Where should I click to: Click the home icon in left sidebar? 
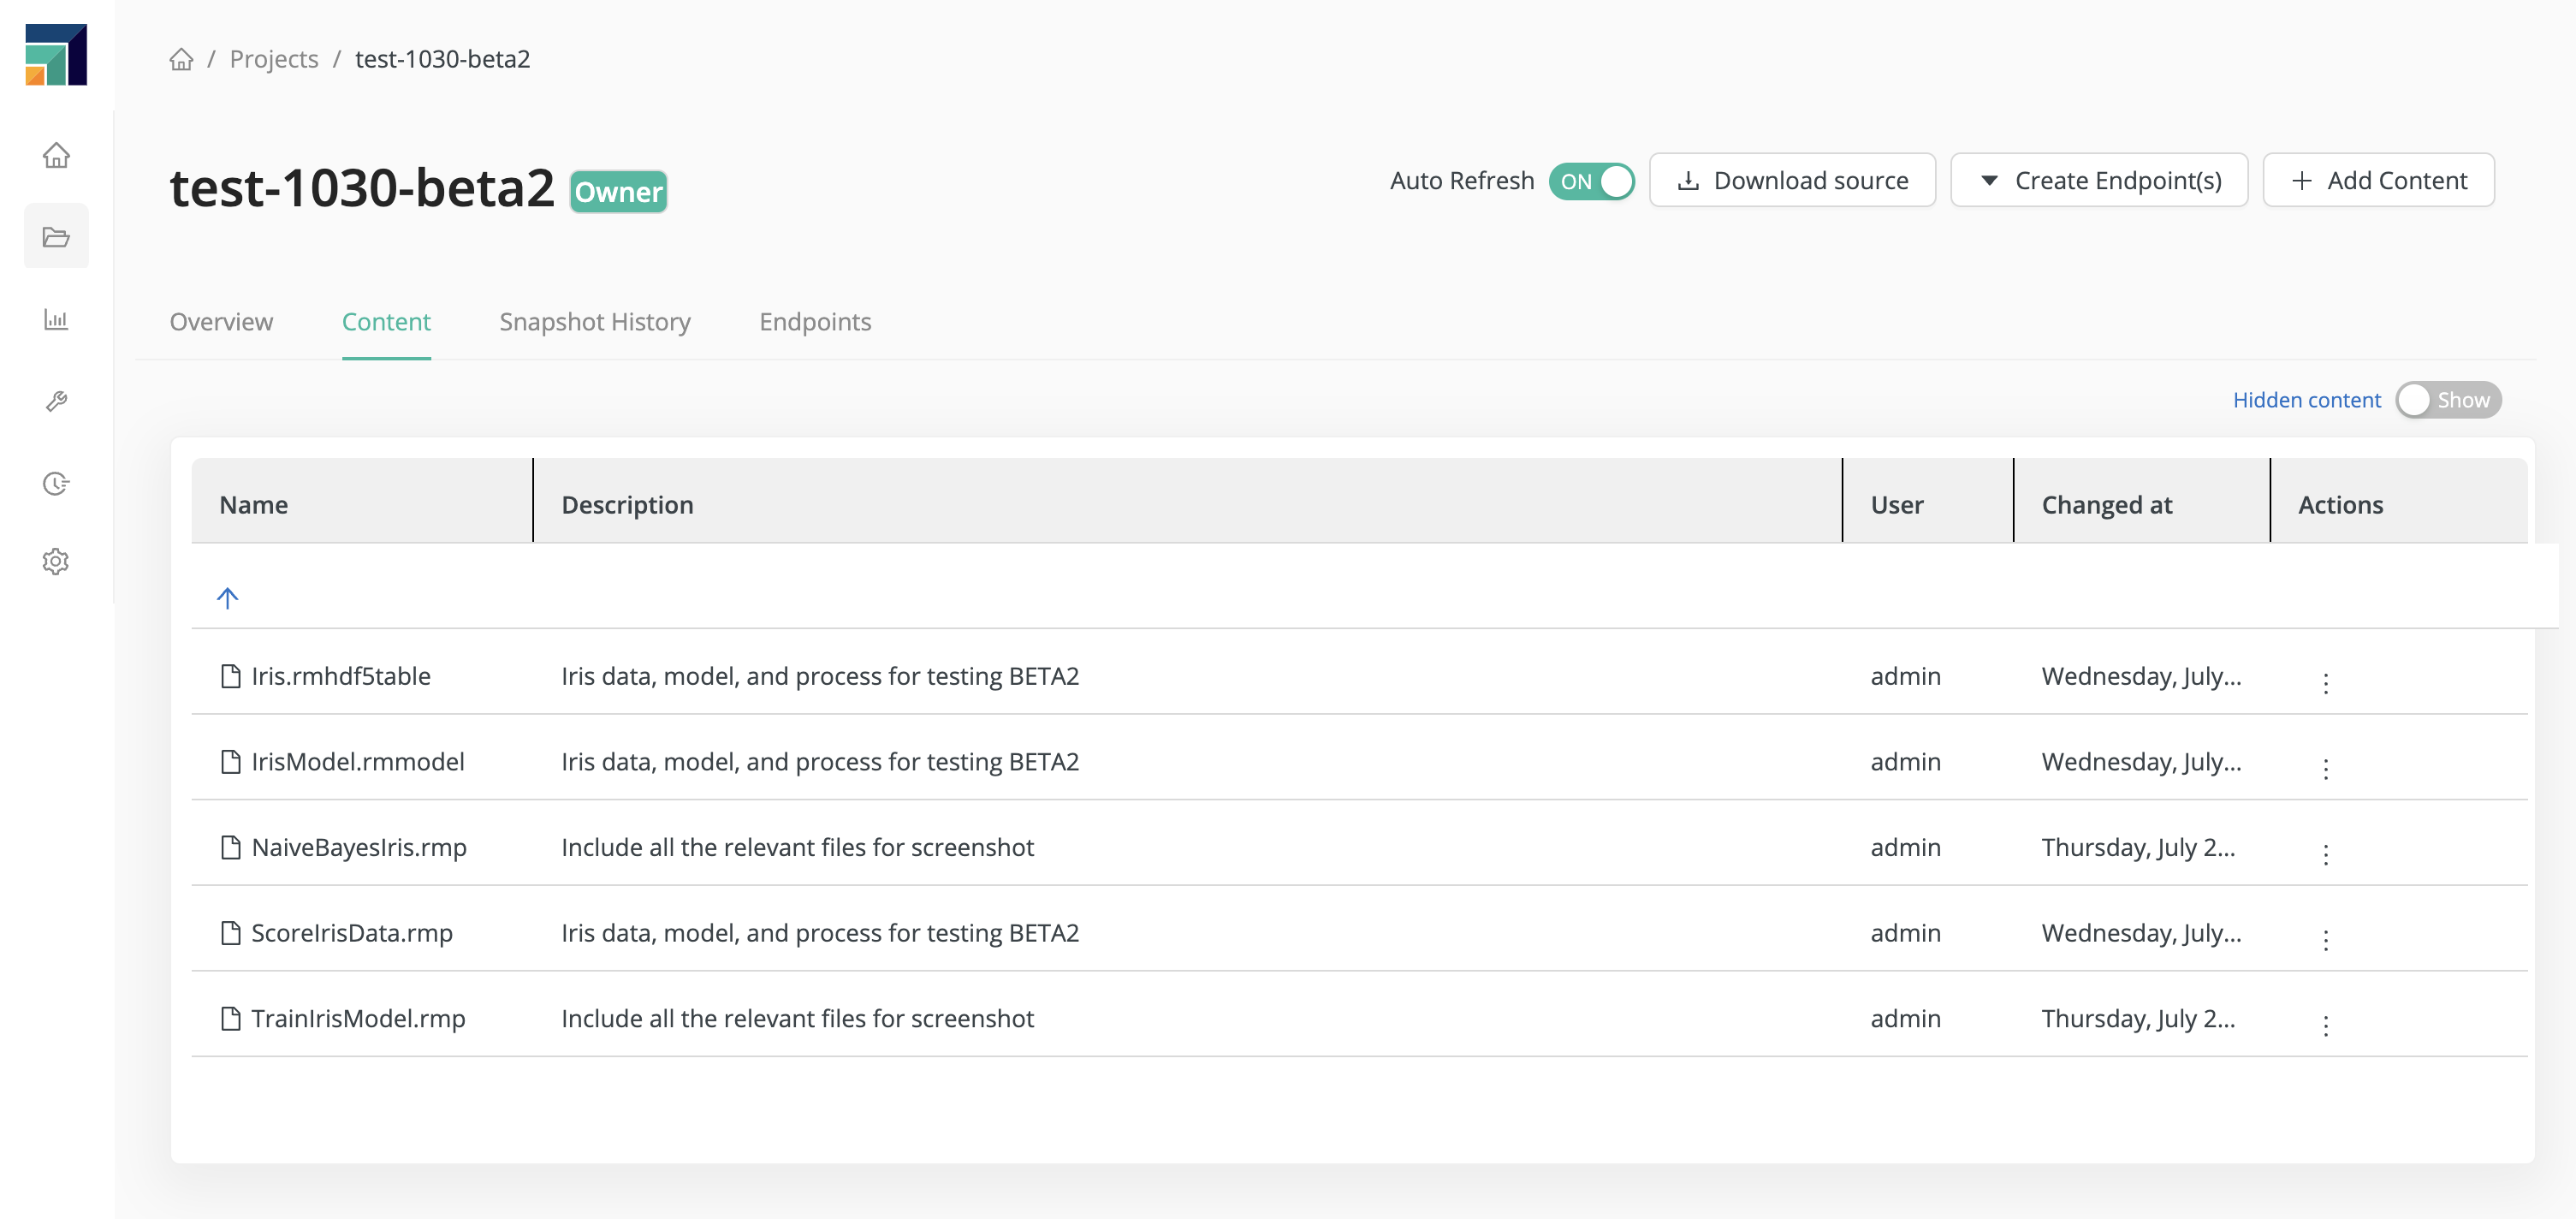[x=56, y=155]
